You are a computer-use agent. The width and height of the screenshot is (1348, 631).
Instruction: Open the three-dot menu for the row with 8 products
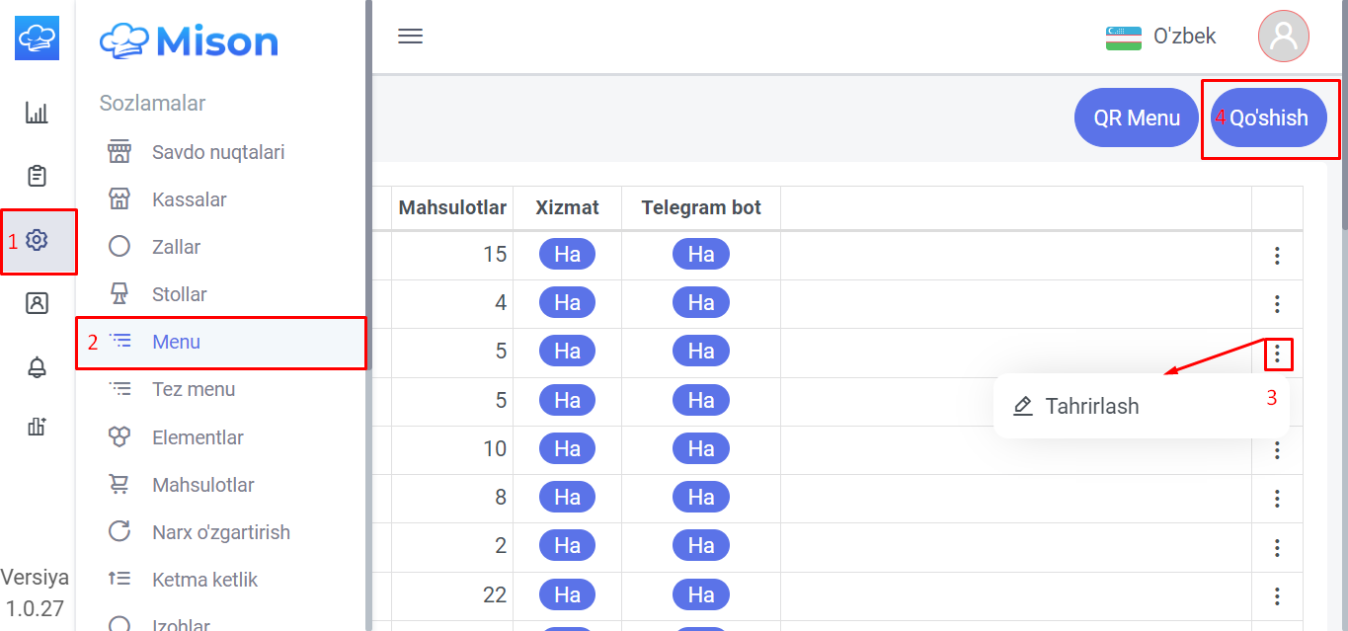click(x=1277, y=499)
